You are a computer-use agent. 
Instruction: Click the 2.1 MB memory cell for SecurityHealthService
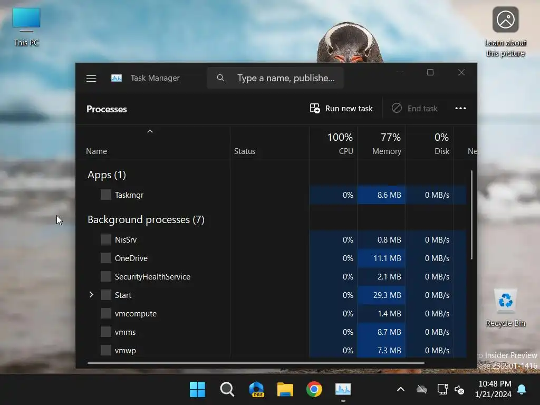pos(381,276)
